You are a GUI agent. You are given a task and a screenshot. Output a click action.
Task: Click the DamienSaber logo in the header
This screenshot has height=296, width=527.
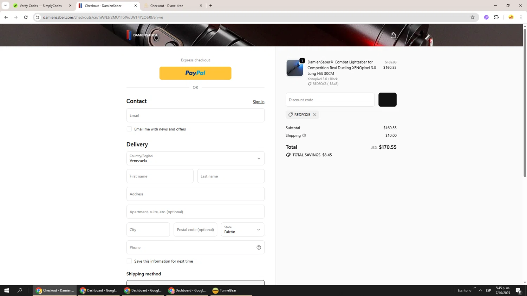coord(142,35)
